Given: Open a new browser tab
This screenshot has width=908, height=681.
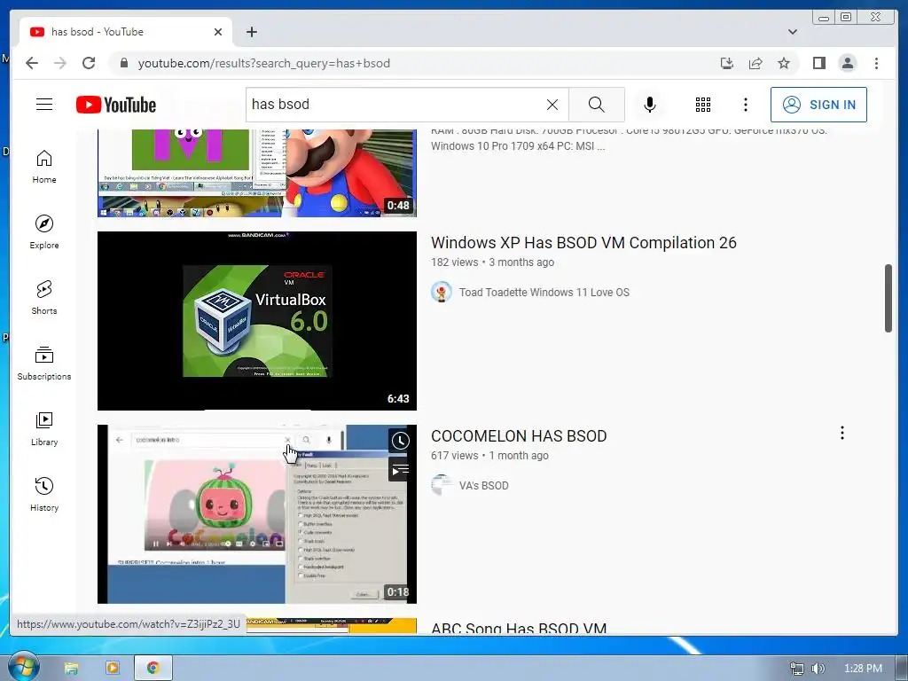Looking at the screenshot, I should pyautogui.click(x=251, y=32).
